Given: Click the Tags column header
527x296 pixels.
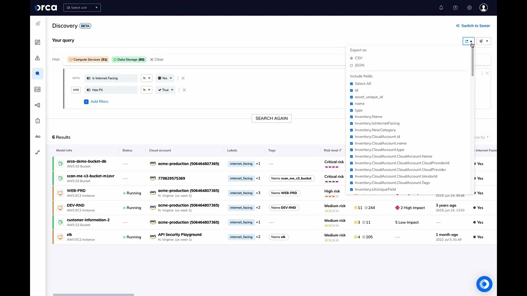Looking at the screenshot, I should point(272,150).
